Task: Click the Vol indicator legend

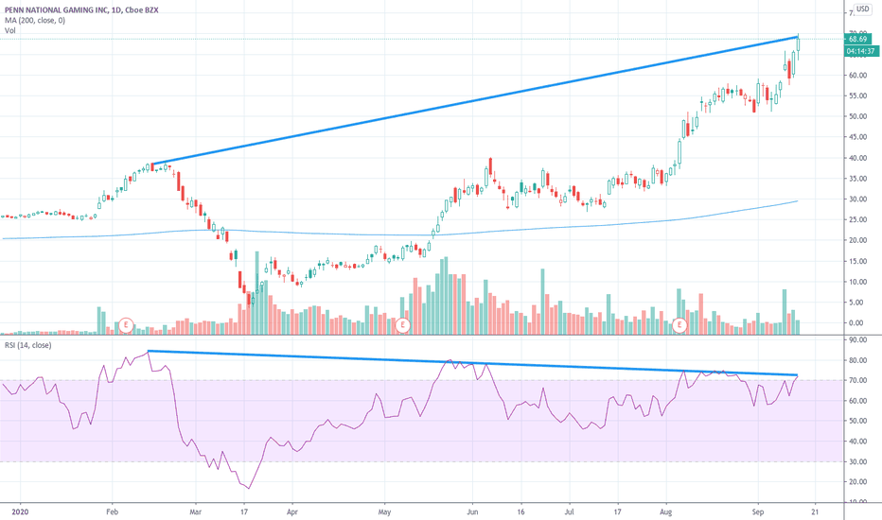Action: click(x=10, y=30)
